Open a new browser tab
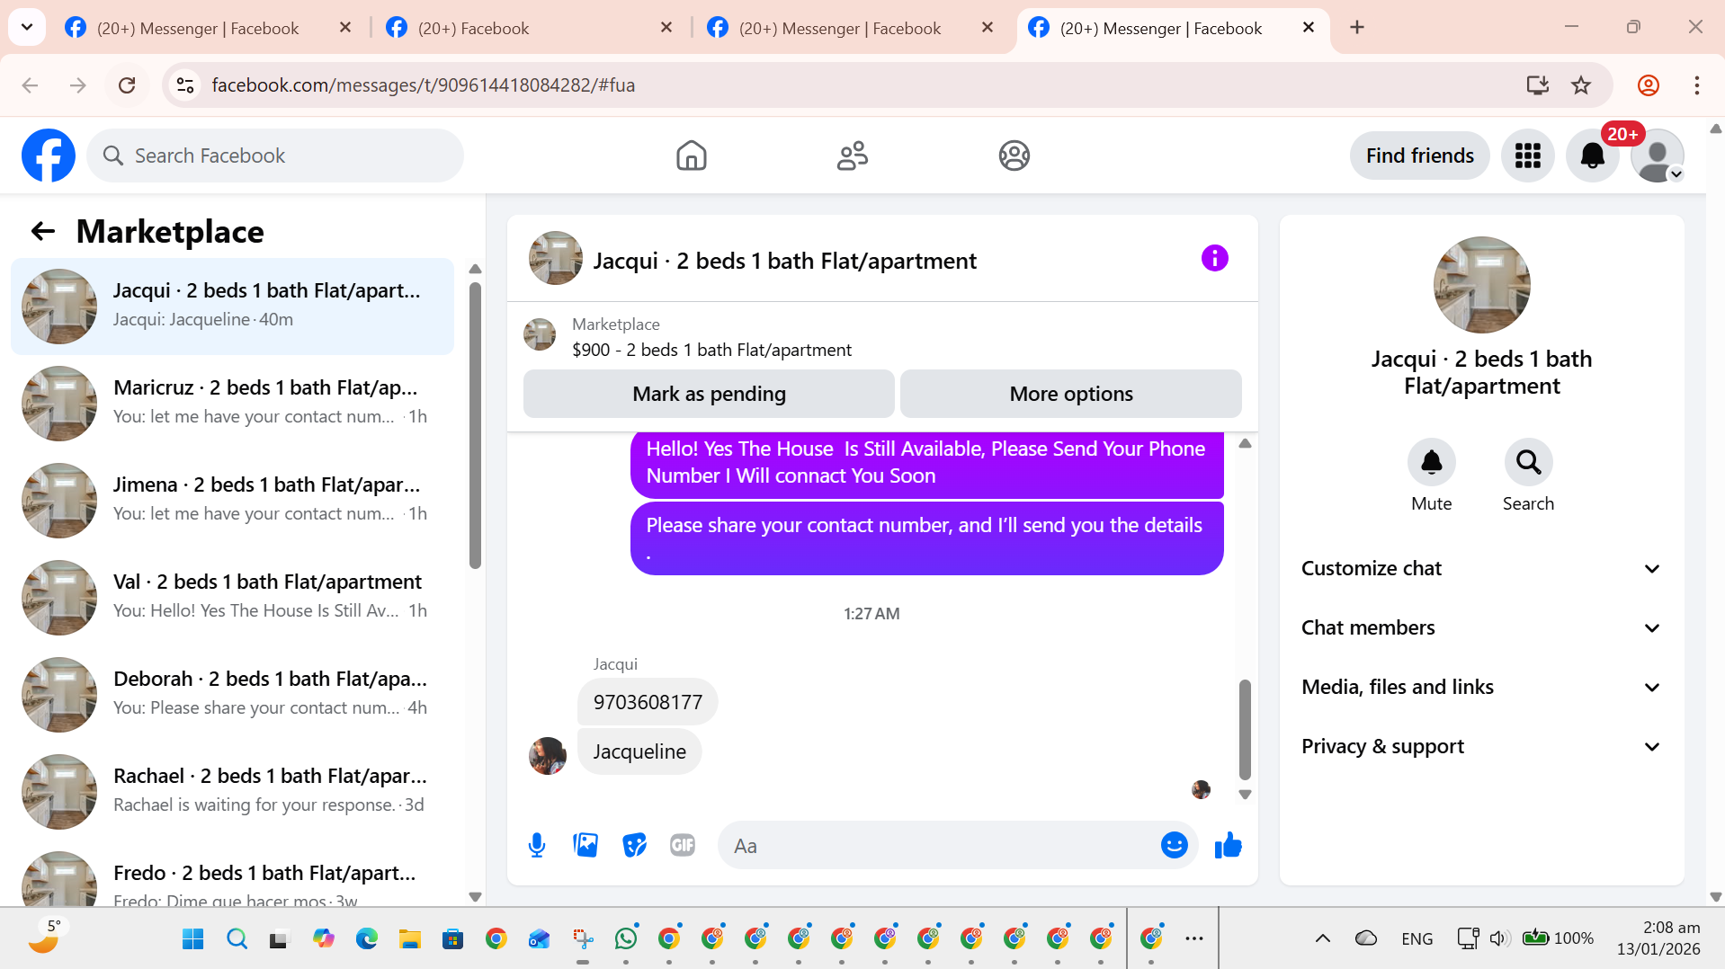This screenshot has width=1725, height=969. click(x=1356, y=28)
